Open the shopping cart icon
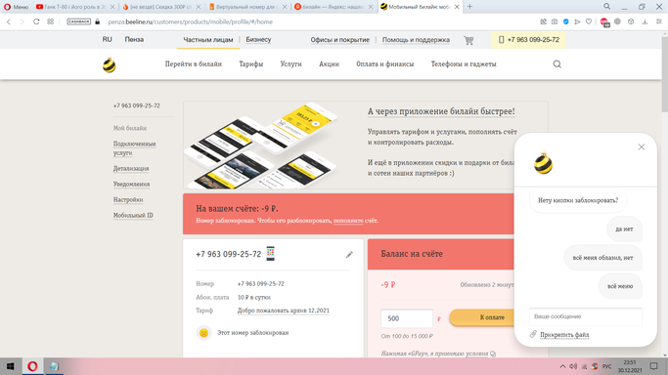The height and width of the screenshot is (375, 668). pyautogui.click(x=468, y=40)
